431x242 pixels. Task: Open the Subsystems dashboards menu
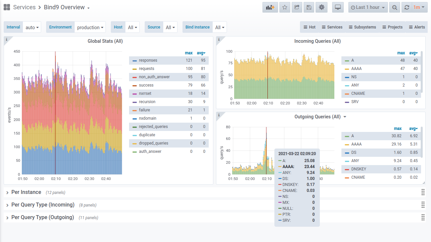tap(362, 27)
